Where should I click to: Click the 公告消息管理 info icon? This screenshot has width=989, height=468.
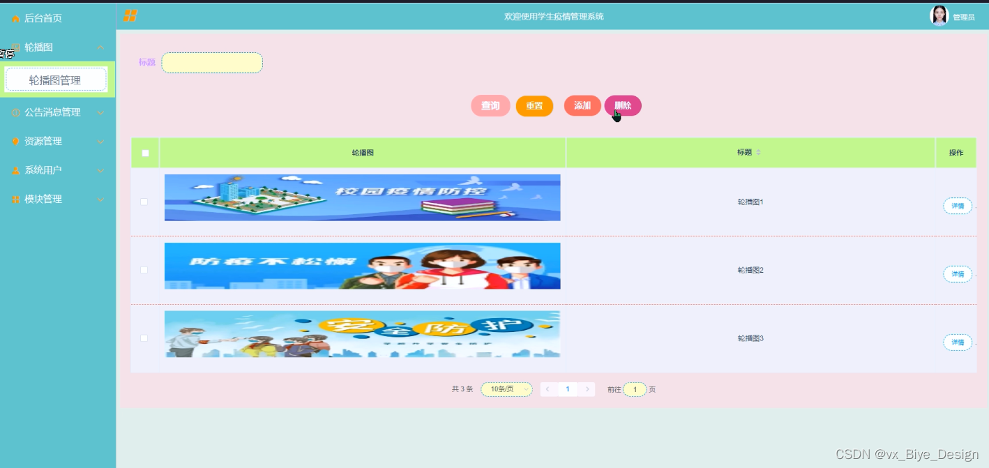click(16, 112)
